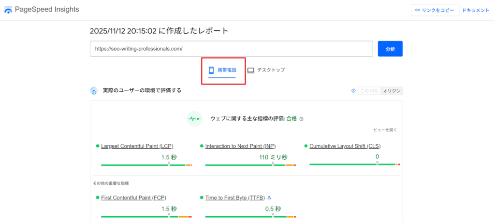Click the experimental flask icon beside TTFB
The width and height of the screenshot is (495, 223).
click(x=269, y=197)
